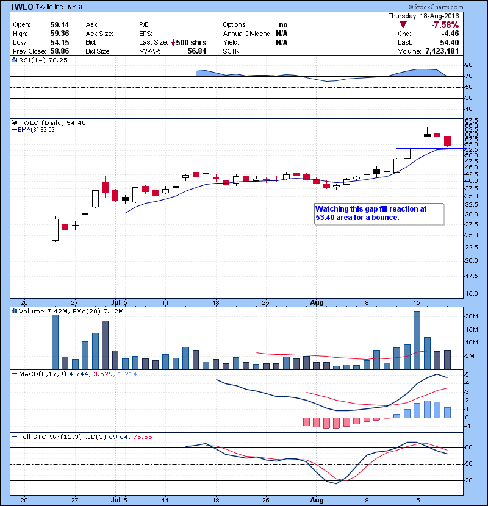Click the SCTR label
This screenshot has height=506, width=488.
point(232,51)
